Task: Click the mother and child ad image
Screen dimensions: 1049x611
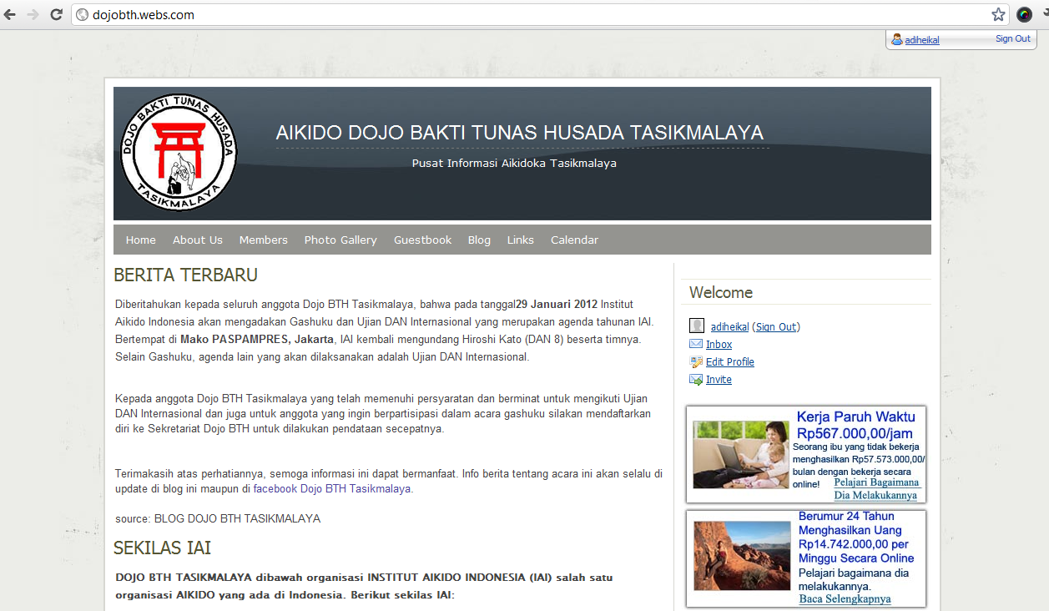Action: 741,455
